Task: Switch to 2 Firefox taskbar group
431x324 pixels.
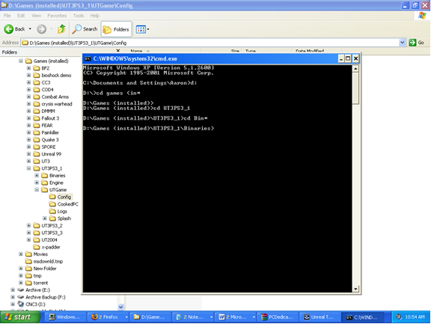Action: (x=109, y=317)
